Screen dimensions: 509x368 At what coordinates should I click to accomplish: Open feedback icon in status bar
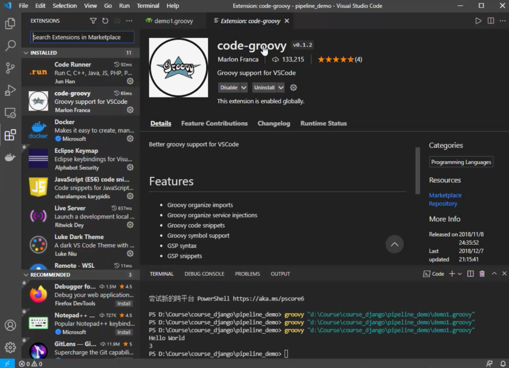pos(490,364)
